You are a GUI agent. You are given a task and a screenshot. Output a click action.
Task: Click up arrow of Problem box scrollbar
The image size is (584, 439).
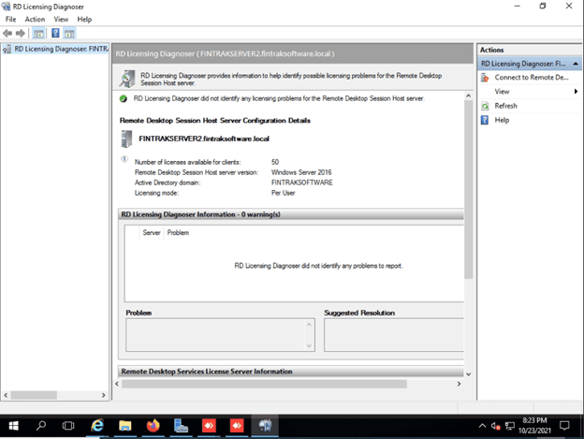click(309, 324)
